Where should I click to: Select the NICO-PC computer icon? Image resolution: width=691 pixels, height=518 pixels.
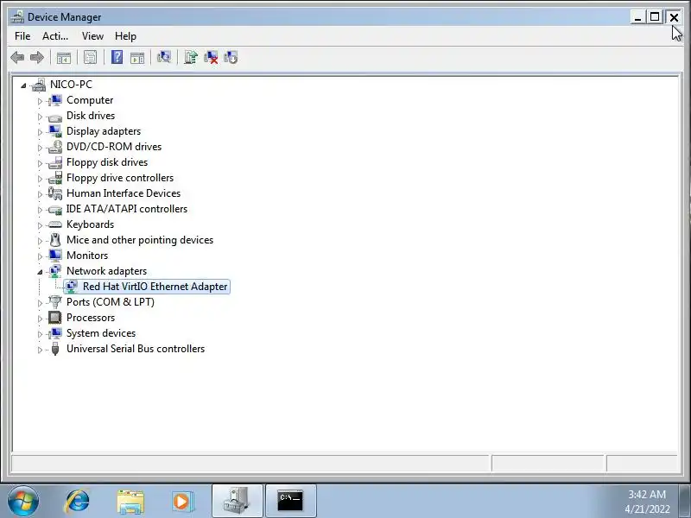tap(39, 85)
